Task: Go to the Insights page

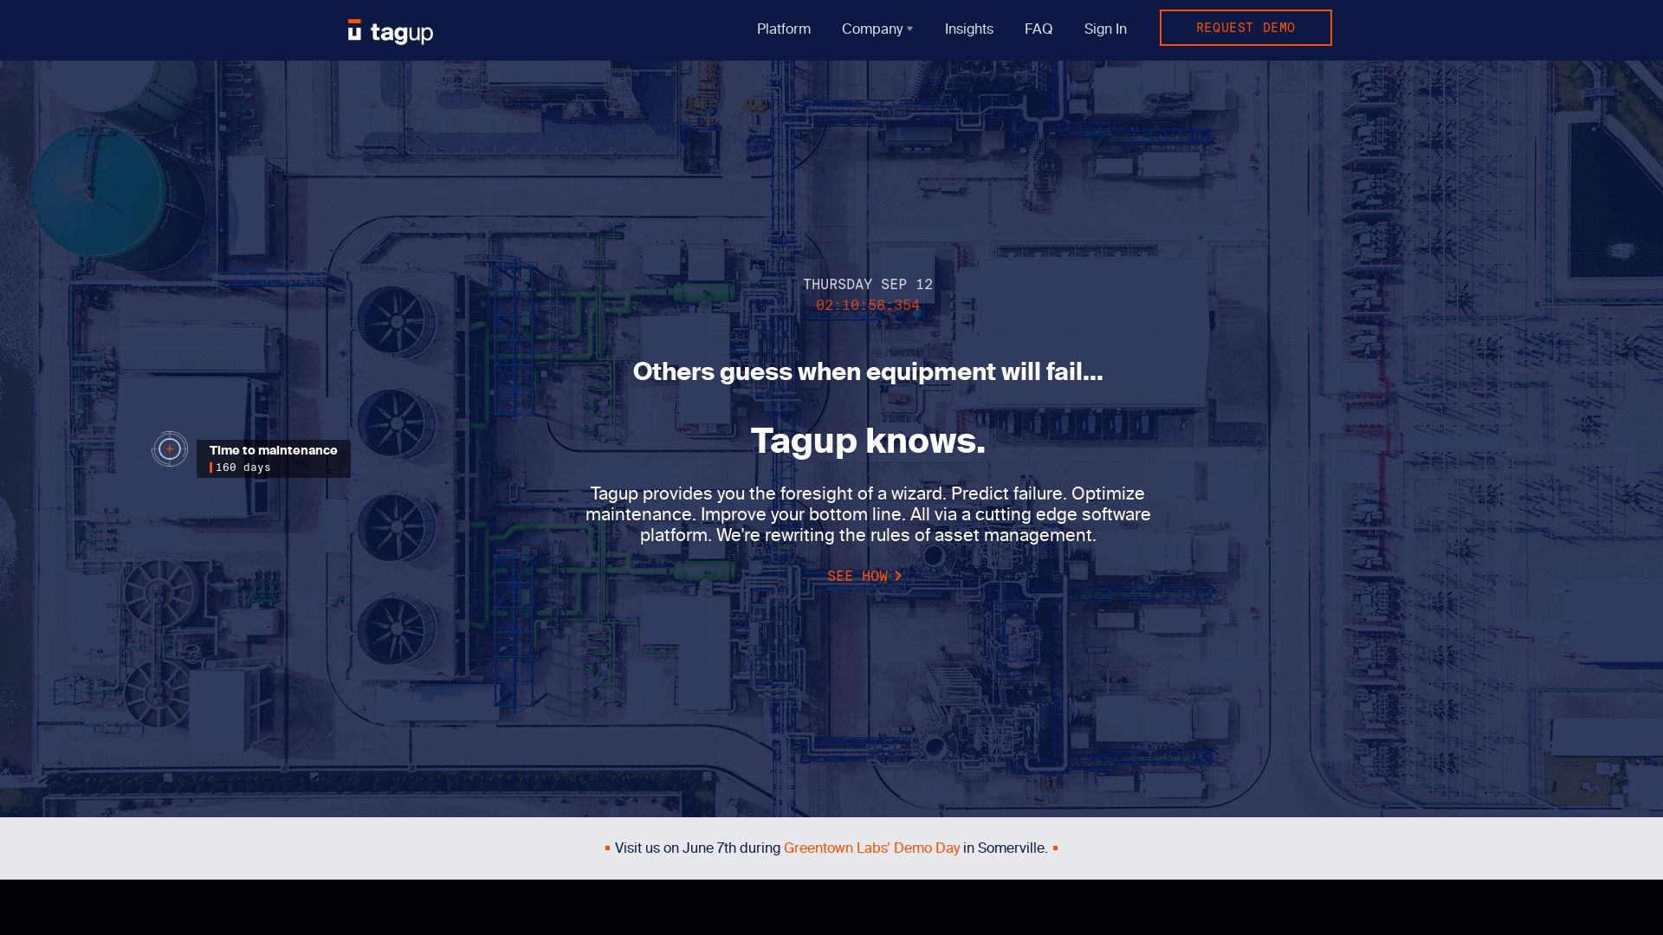Action: click(968, 29)
